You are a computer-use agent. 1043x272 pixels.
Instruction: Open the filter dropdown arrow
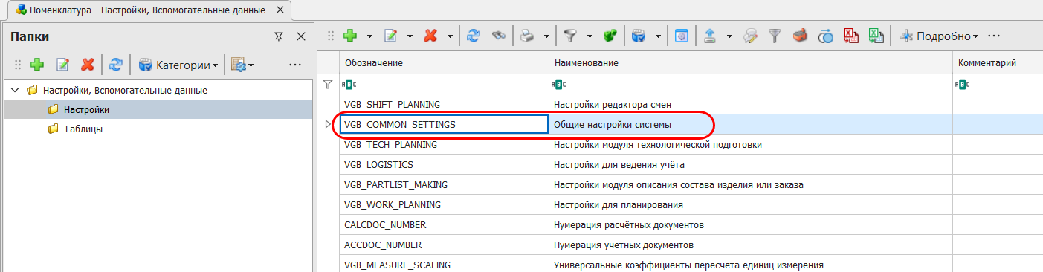click(589, 36)
